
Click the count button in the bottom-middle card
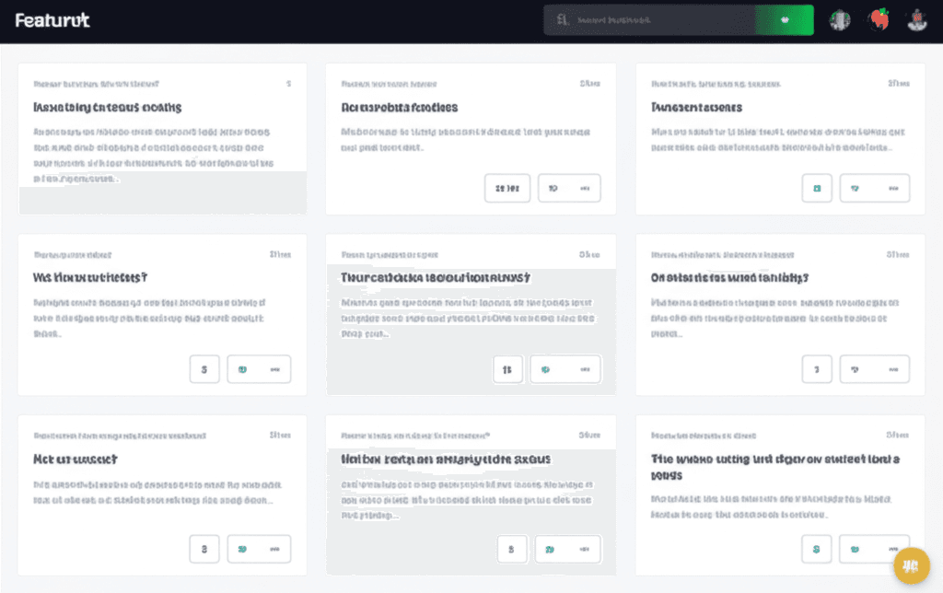click(512, 549)
